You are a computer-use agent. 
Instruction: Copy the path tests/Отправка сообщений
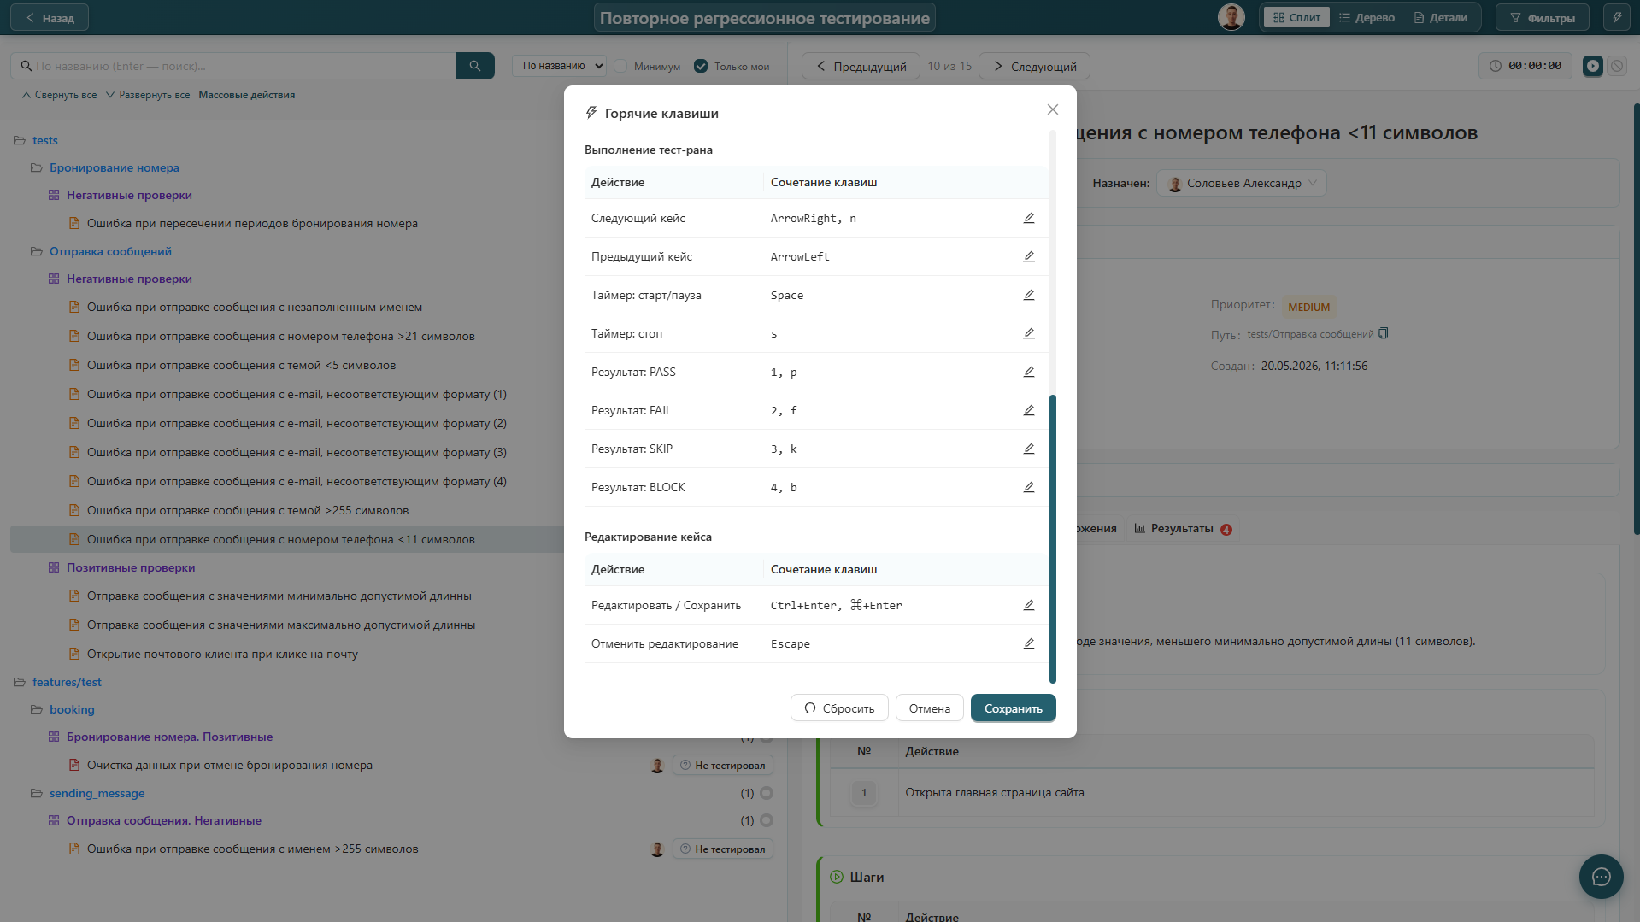click(1384, 333)
